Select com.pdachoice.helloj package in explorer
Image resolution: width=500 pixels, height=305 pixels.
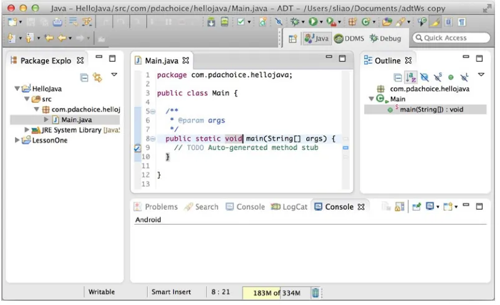click(86, 110)
